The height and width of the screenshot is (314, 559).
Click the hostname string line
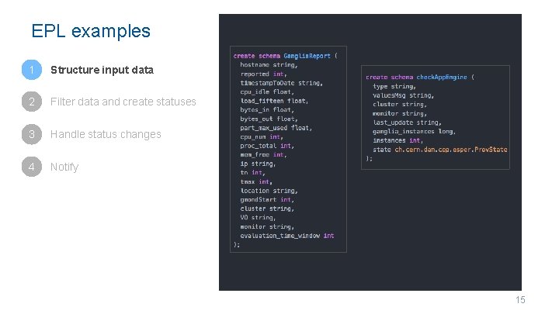pyautogui.click(x=269, y=65)
